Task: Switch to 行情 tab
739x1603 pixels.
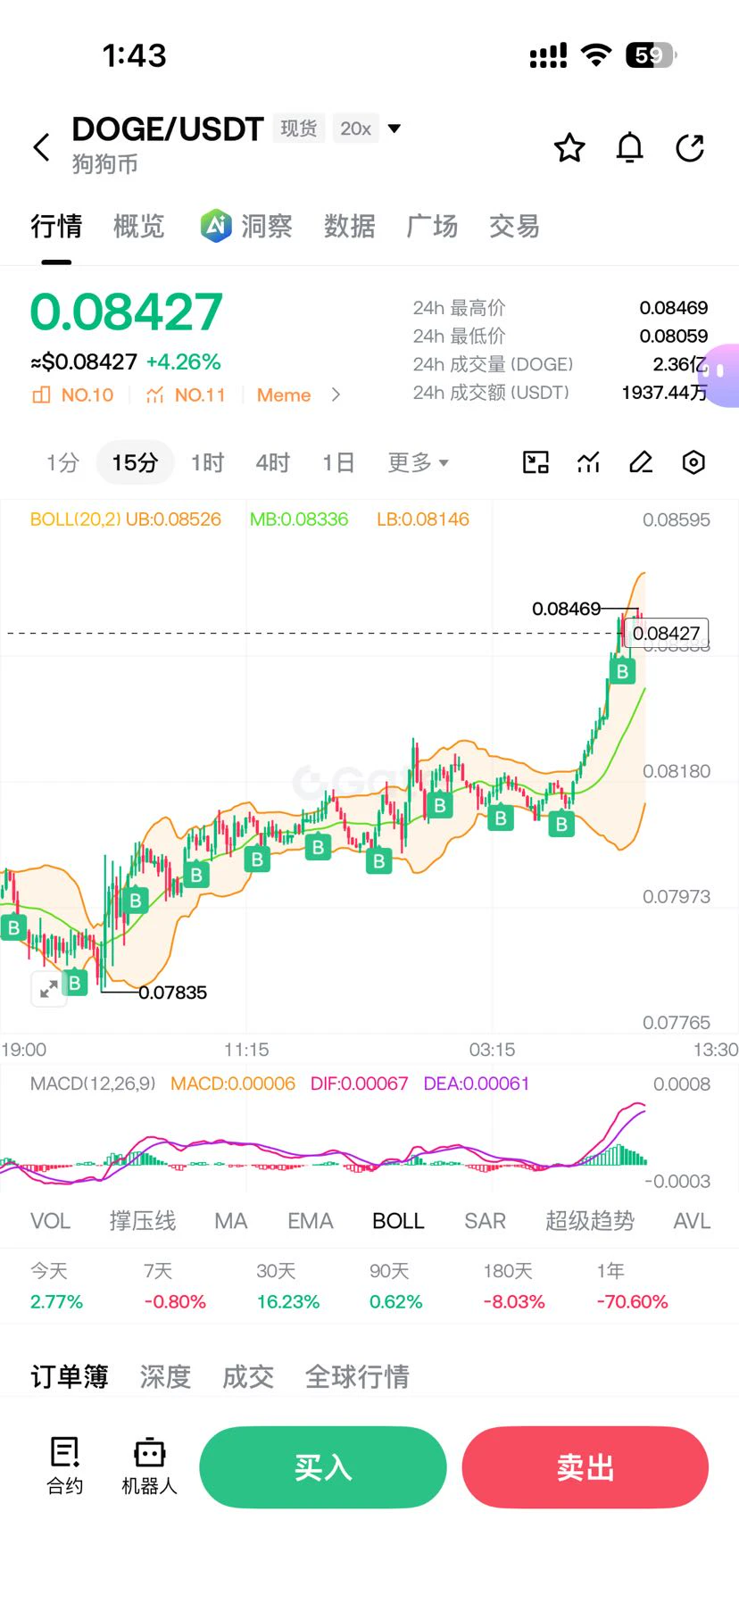Action: point(56,226)
